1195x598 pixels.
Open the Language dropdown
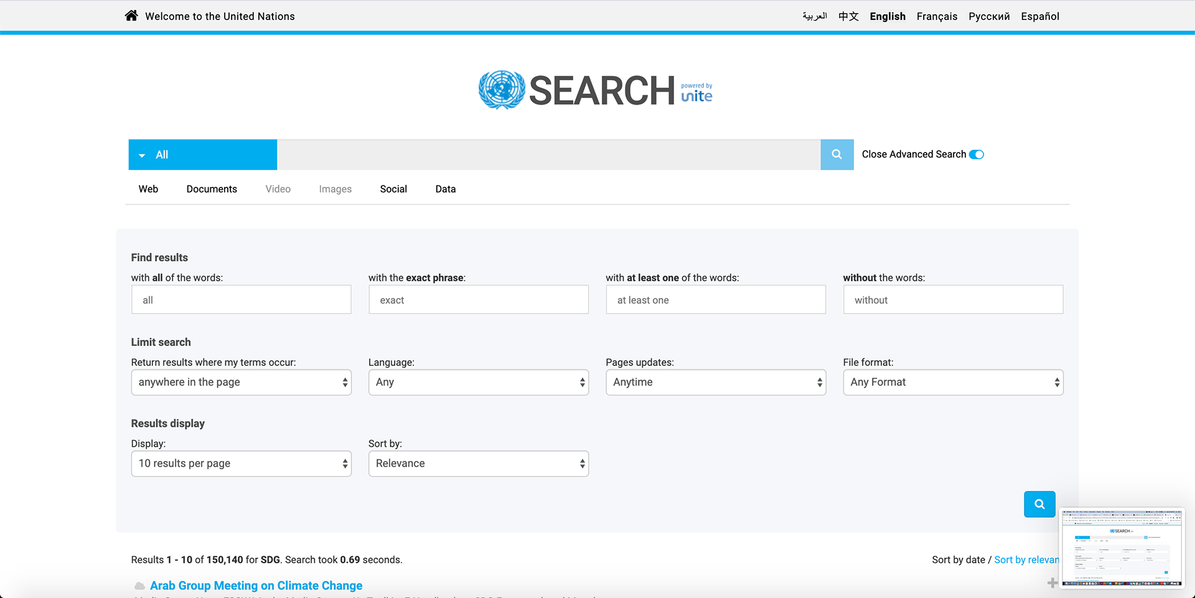(x=478, y=382)
